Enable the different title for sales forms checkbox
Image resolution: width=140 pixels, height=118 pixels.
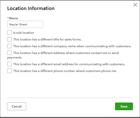[x=9, y=39]
